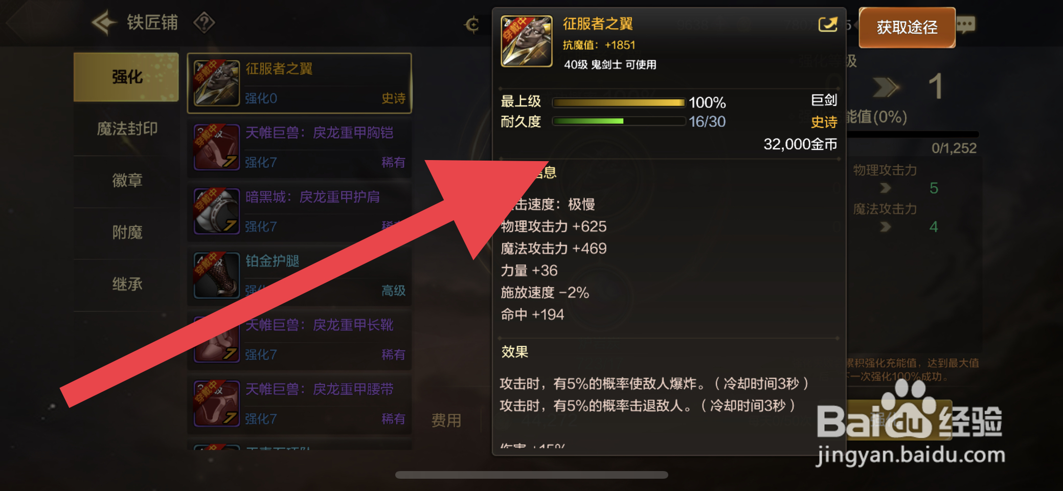Select the 天帷巨兽: 戾龙重甲长靴 list entry

[x=300, y=340]
